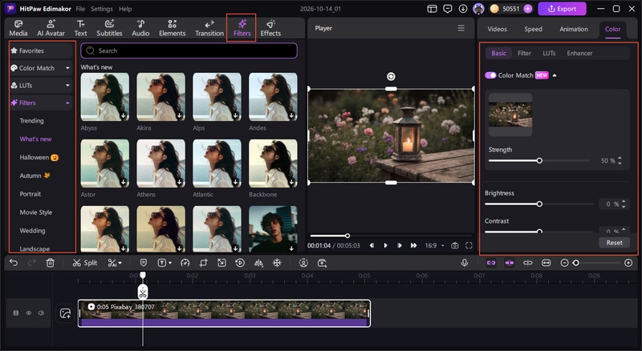
Task: Select the Halloween filter category
Action: pos(39,157)
